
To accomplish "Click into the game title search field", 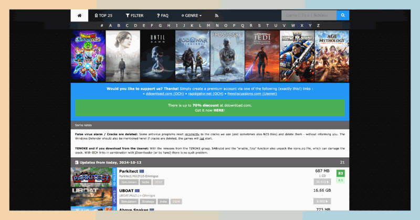I will click(x=309, y=15).
